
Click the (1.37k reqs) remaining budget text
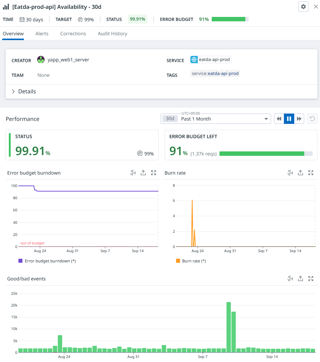point(203,154)
